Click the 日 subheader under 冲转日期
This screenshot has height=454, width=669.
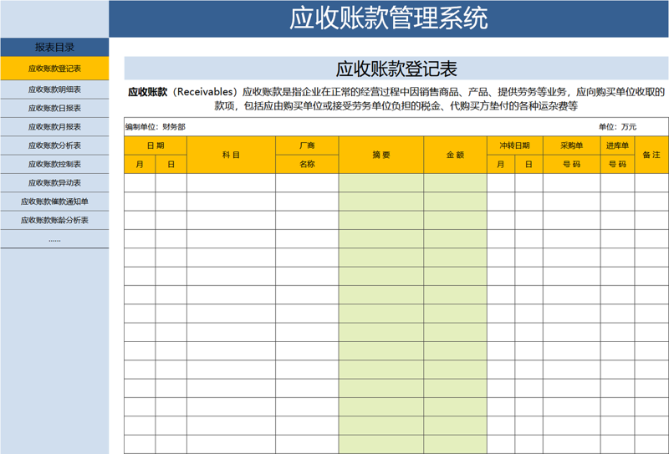[x=529, y=164]
